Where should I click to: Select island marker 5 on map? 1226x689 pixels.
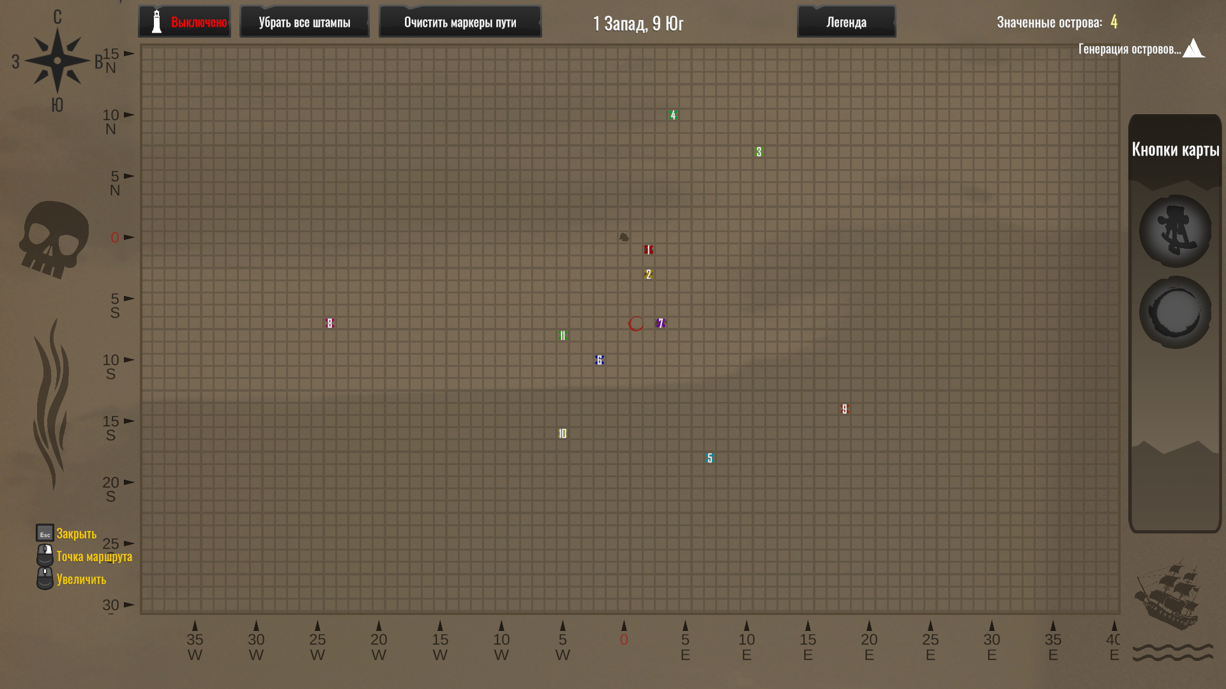709,458
